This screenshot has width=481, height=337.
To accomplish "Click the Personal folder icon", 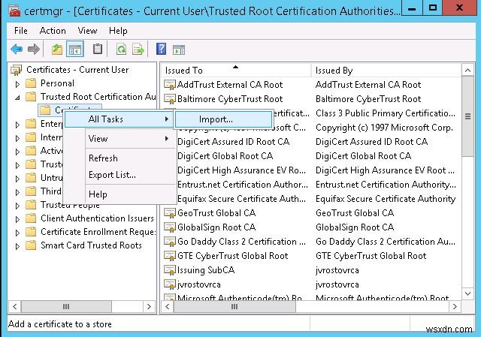I will pos(31,83).
